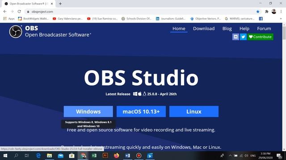This screenshot has width=286, height=160.
Task: Open the notification center icon
Action: click(x=279, y=156)
